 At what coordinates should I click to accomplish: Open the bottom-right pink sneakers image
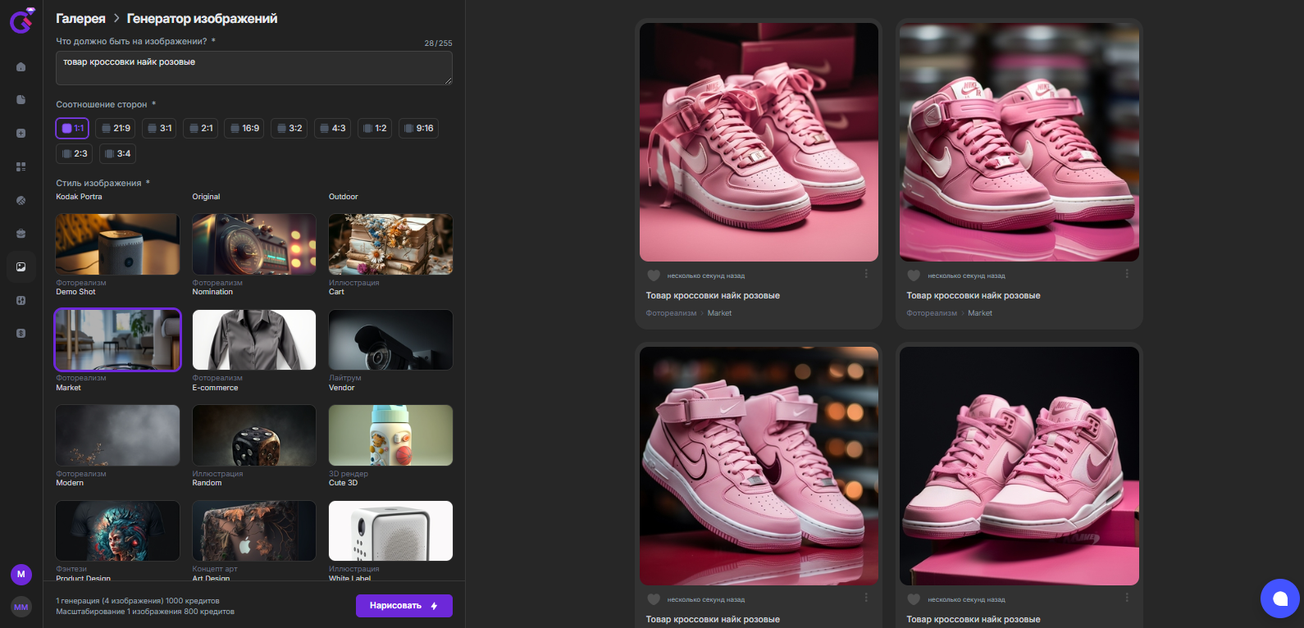point(1019,466)
